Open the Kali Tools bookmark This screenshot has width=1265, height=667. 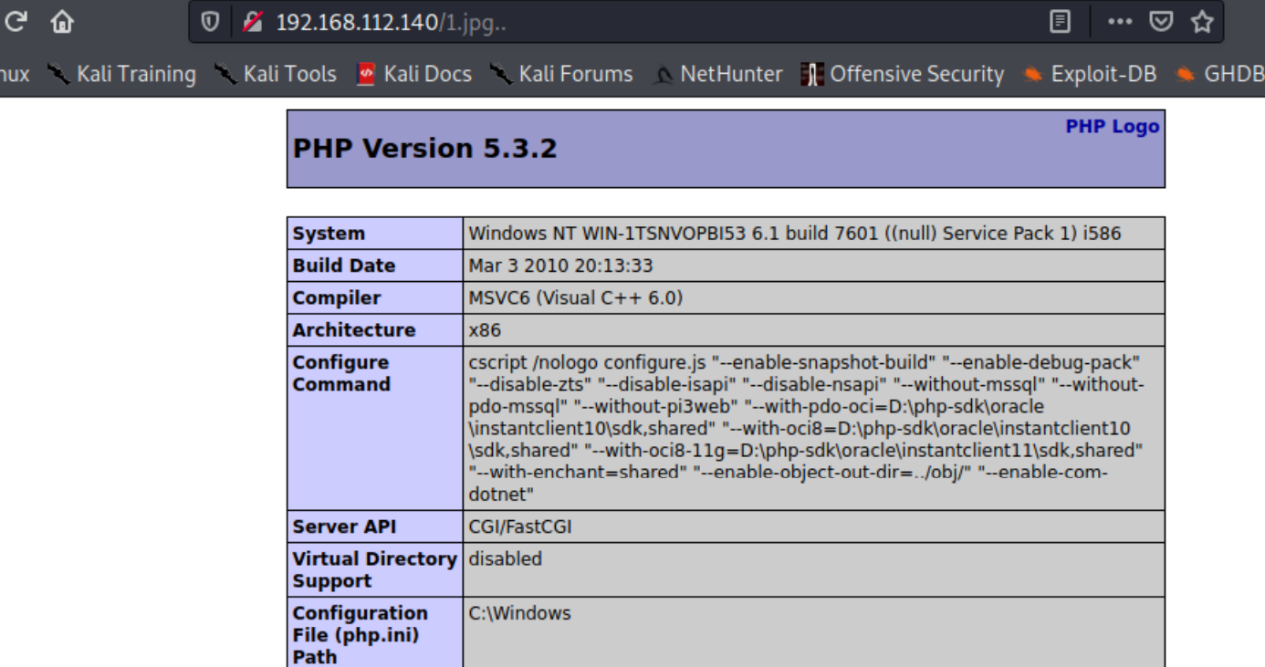pos(276,74)
